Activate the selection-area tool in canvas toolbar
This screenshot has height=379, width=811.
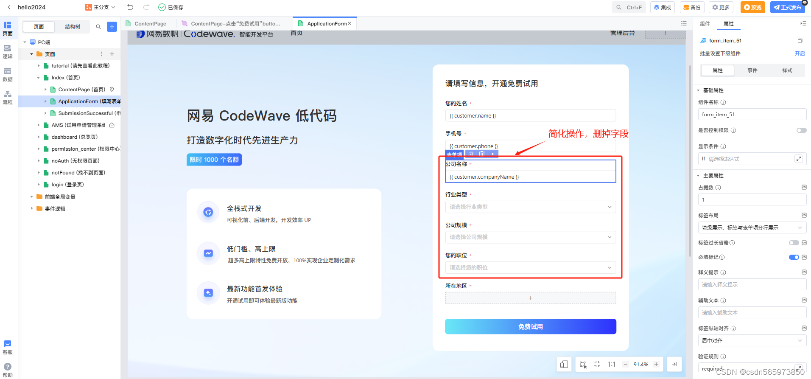583,365
